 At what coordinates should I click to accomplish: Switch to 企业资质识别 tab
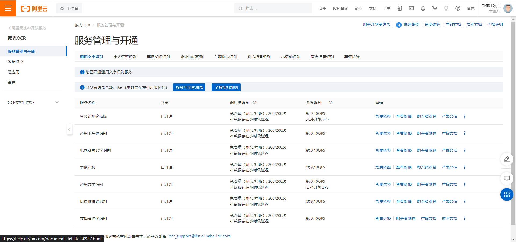coord(192,57)
